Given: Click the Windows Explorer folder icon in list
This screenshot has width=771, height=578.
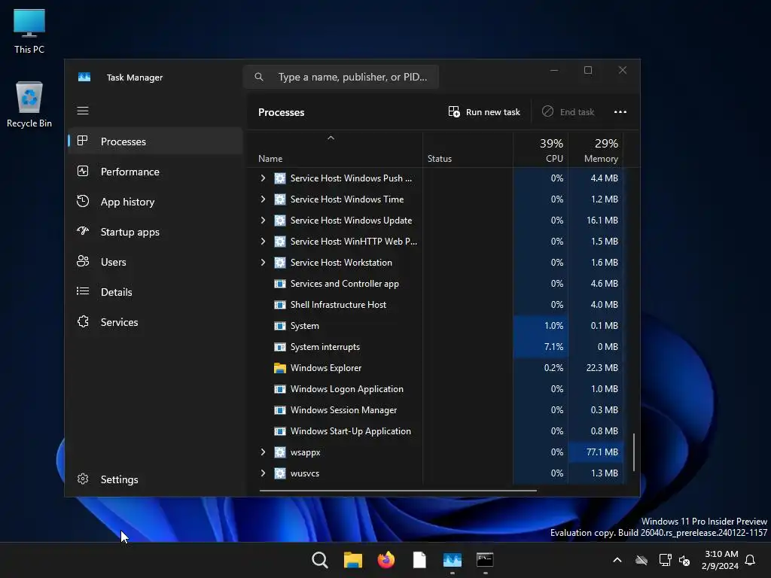Looking at the screenshot, I should pos(280,367).
